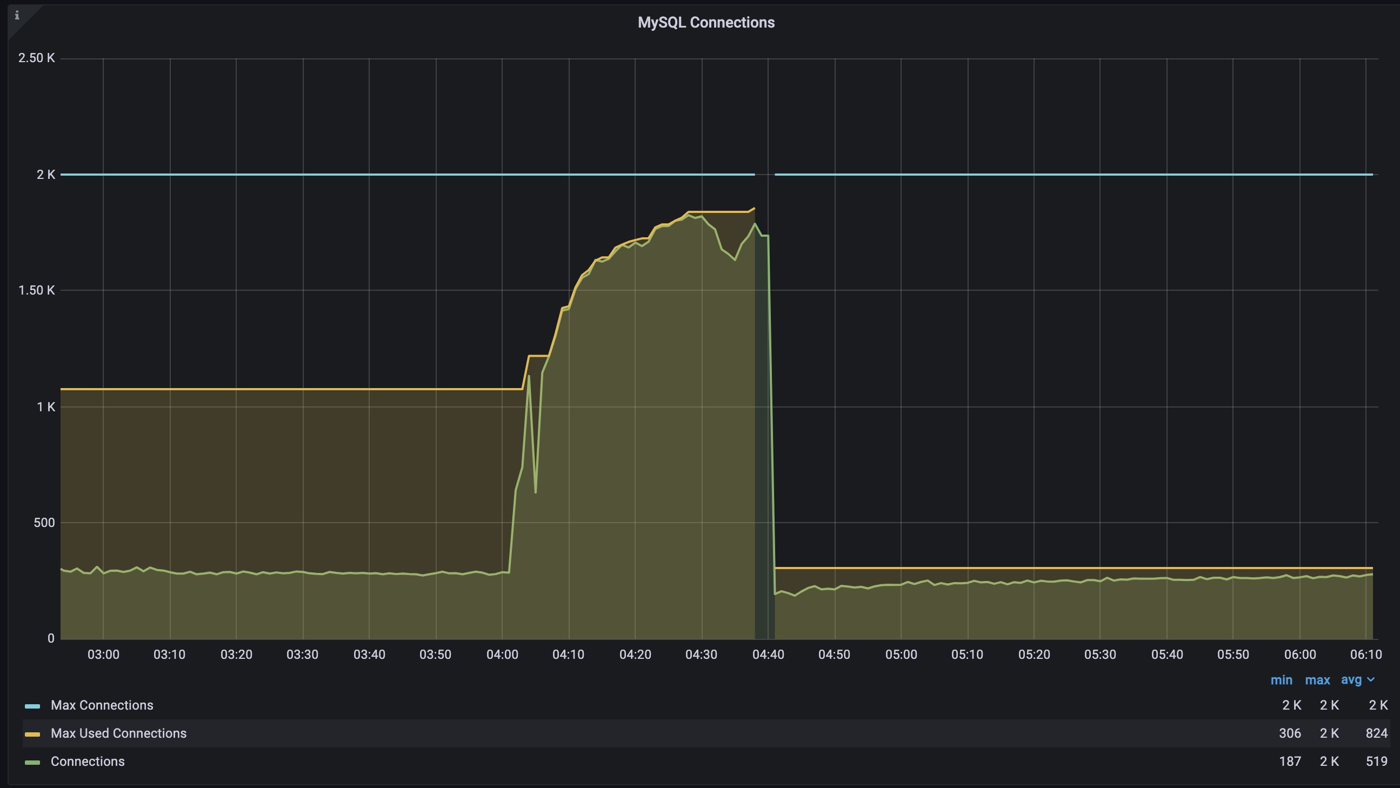This screenshot has height=788, width=1400.
Task: Click the Max Used Connections avg value 824
Action: coord(1376,733)
